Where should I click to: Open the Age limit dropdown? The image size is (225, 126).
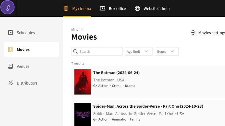coord(139,52)
